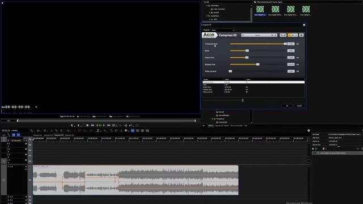Toggle the second blue timeline mode button
This screenshot has height=204, width=363.
point(18,135)
